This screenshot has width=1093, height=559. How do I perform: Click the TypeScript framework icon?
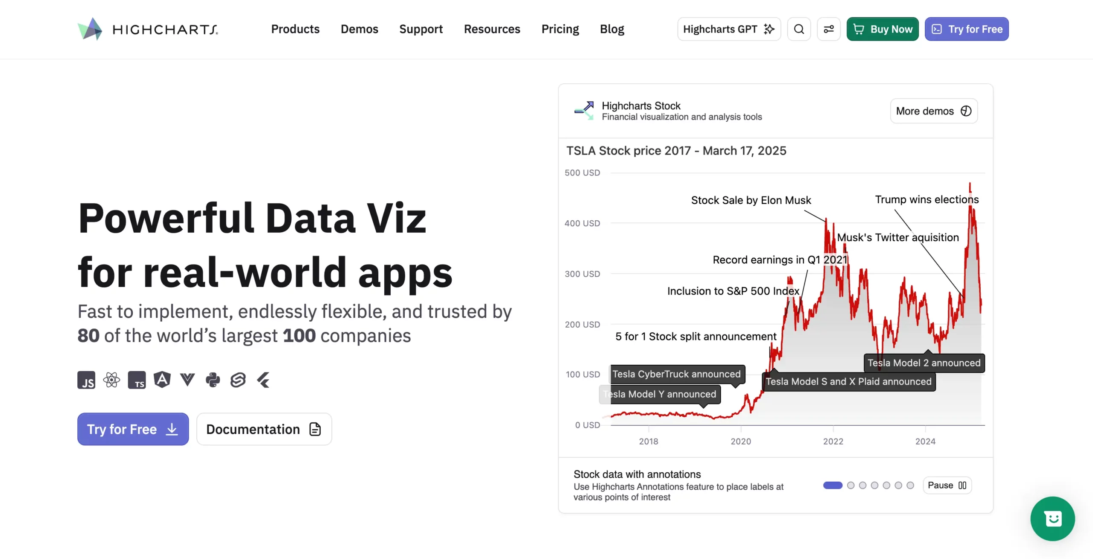click(x=137, y=380)
